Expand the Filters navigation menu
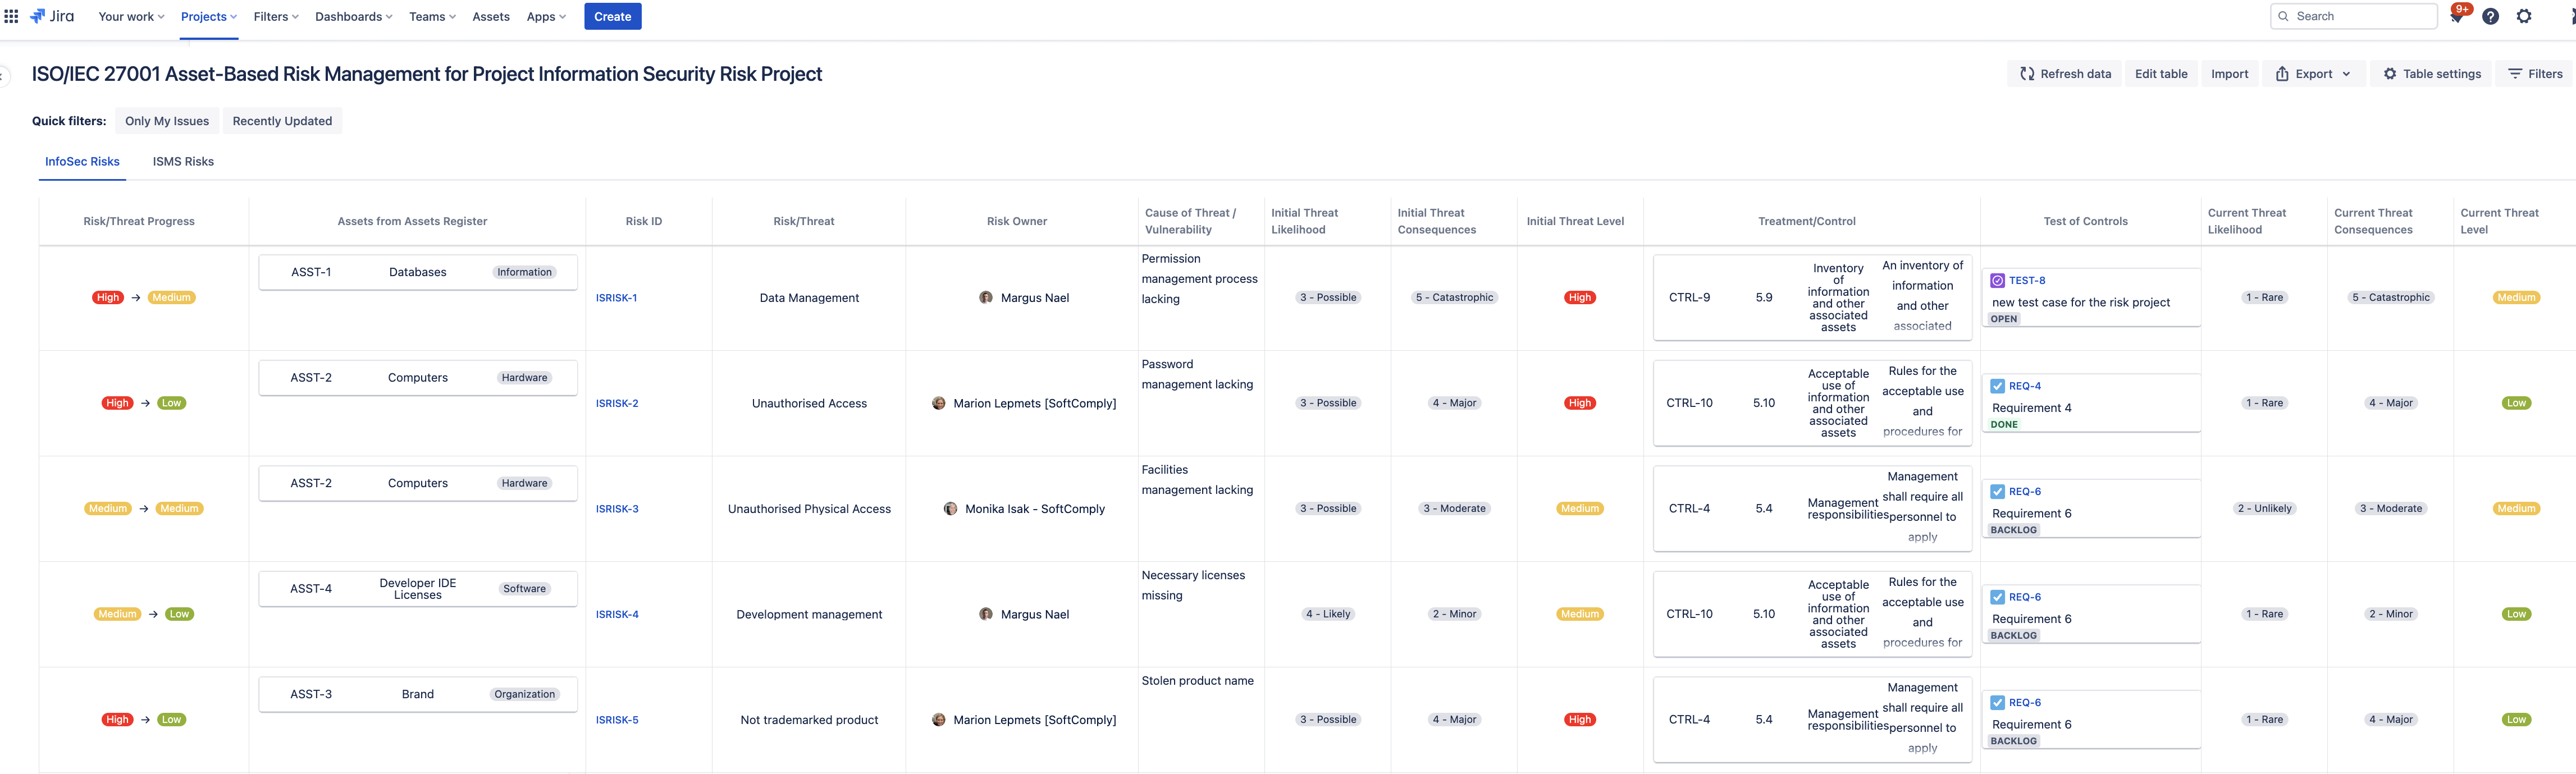Image resolution: width=2576 pixels, height=774 pixels. (x=276, y=16)
